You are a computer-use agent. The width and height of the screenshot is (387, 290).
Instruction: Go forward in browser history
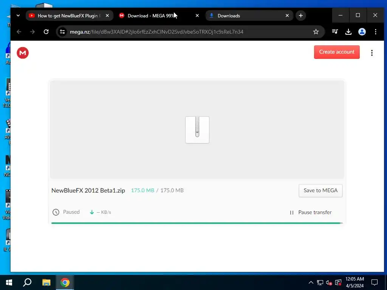click(x=33, y=32)
